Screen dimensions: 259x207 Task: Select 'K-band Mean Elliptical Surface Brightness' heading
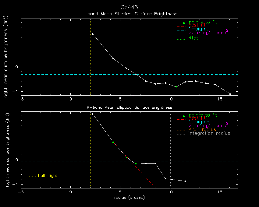tap(129, 107)
